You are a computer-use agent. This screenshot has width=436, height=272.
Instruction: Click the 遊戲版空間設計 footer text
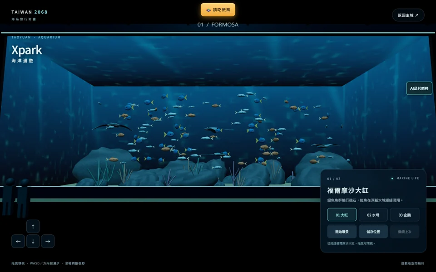pyautogui.click(x=413, y=263)
